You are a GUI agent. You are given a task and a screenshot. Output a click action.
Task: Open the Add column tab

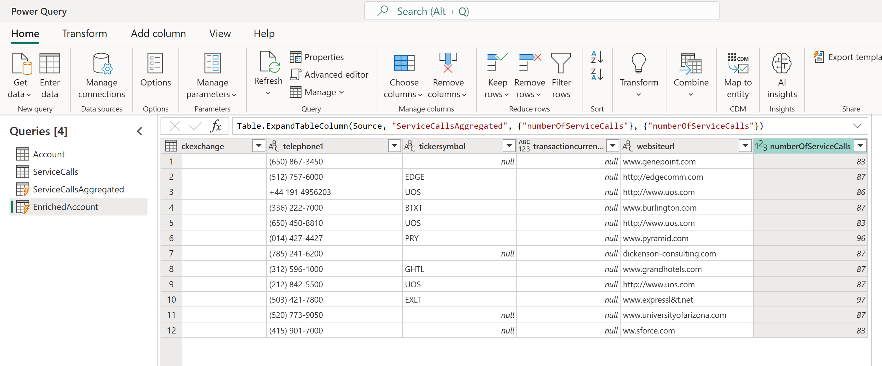pyautogui.click(x=158, y=33)
